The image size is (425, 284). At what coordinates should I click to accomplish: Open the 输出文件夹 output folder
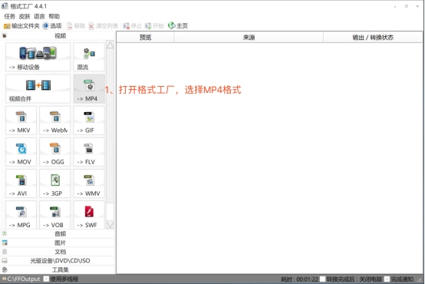21,26
